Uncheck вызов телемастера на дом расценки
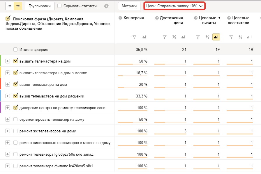261x174 pixels. click(x=15, y=96)
